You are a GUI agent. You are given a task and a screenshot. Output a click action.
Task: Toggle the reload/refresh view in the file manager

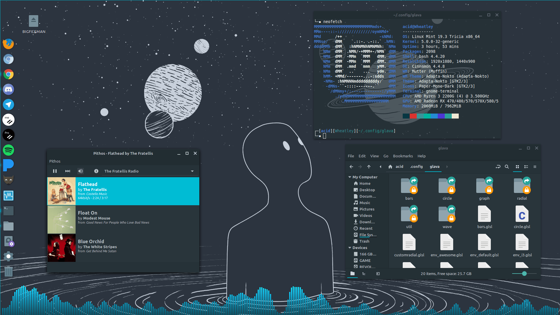coord(498,167)
